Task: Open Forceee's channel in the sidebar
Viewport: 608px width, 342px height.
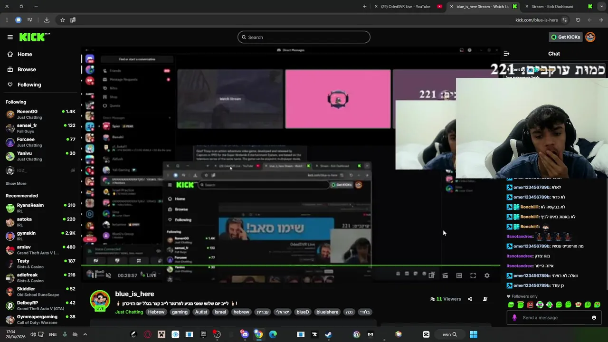Action: coord(40,142)
